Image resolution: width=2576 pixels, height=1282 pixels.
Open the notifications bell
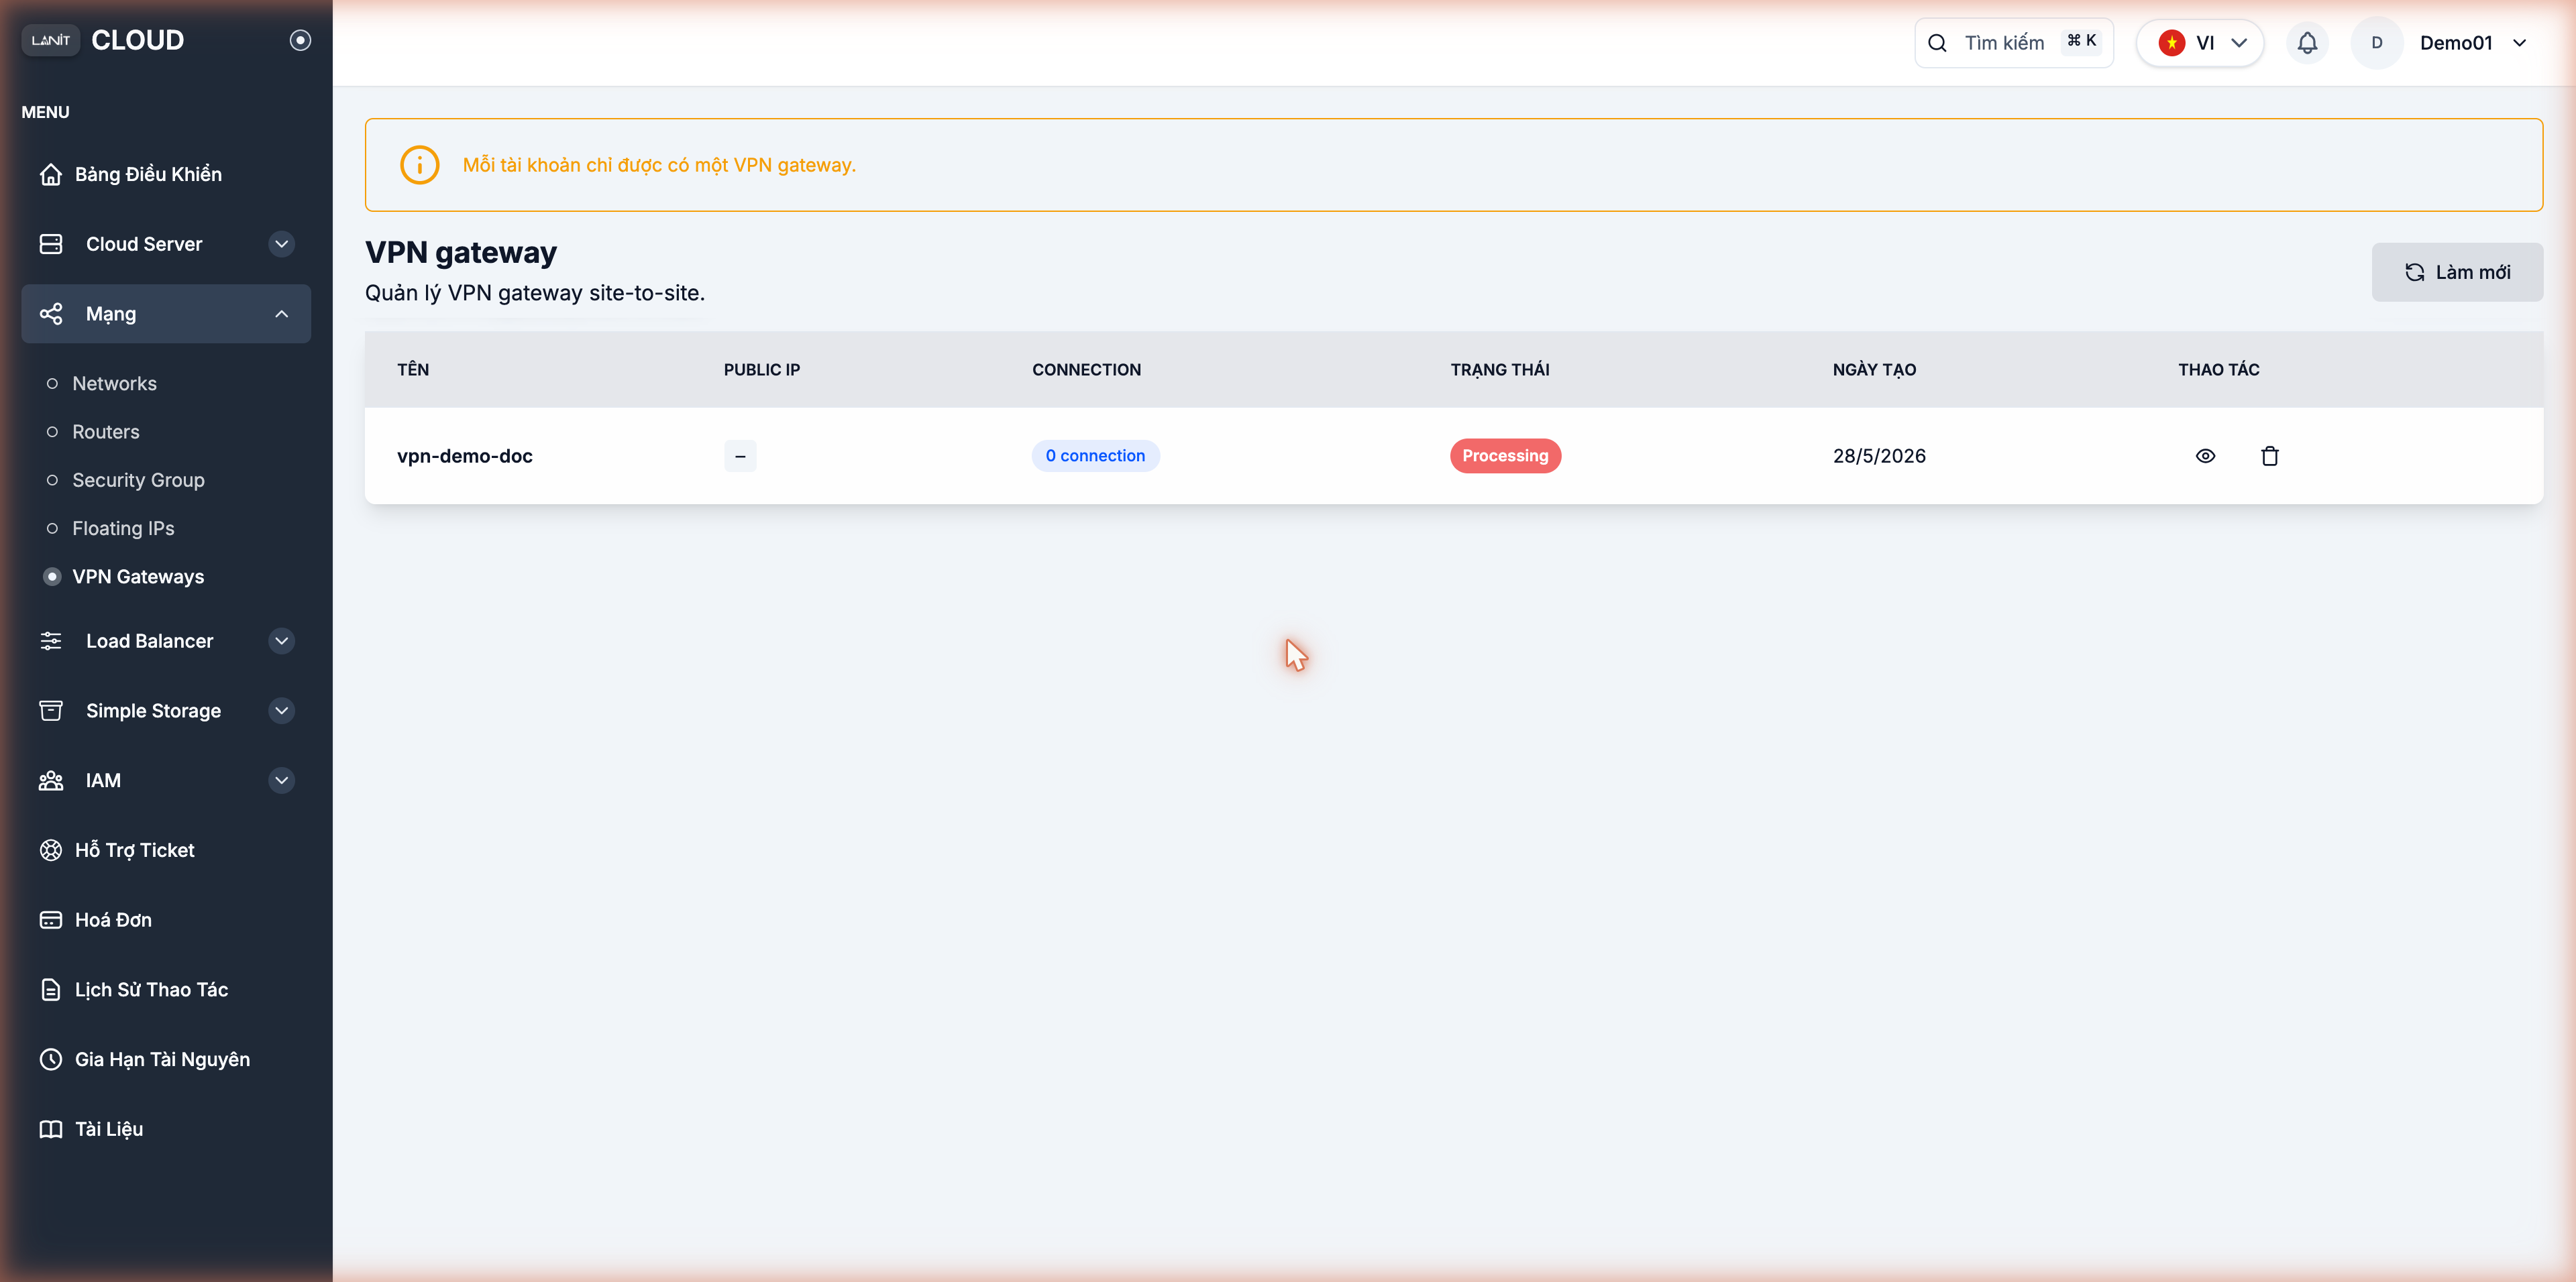pos(2307,43)
